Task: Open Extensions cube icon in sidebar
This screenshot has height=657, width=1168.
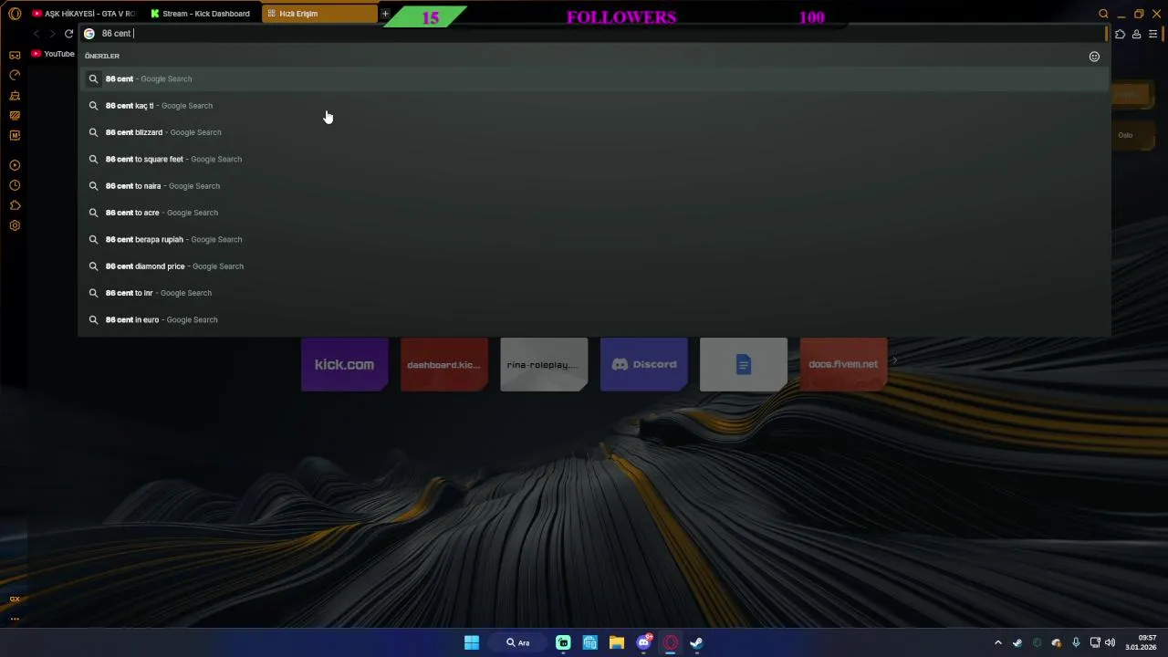Action: [15, 205]
